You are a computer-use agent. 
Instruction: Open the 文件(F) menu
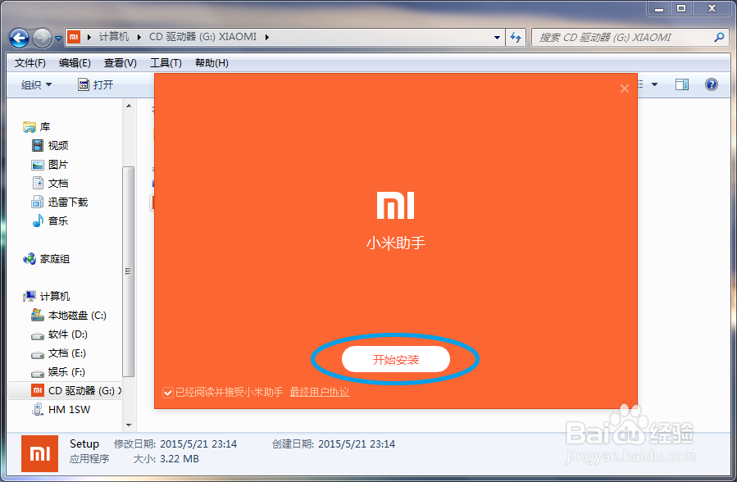tap(30, 63)
